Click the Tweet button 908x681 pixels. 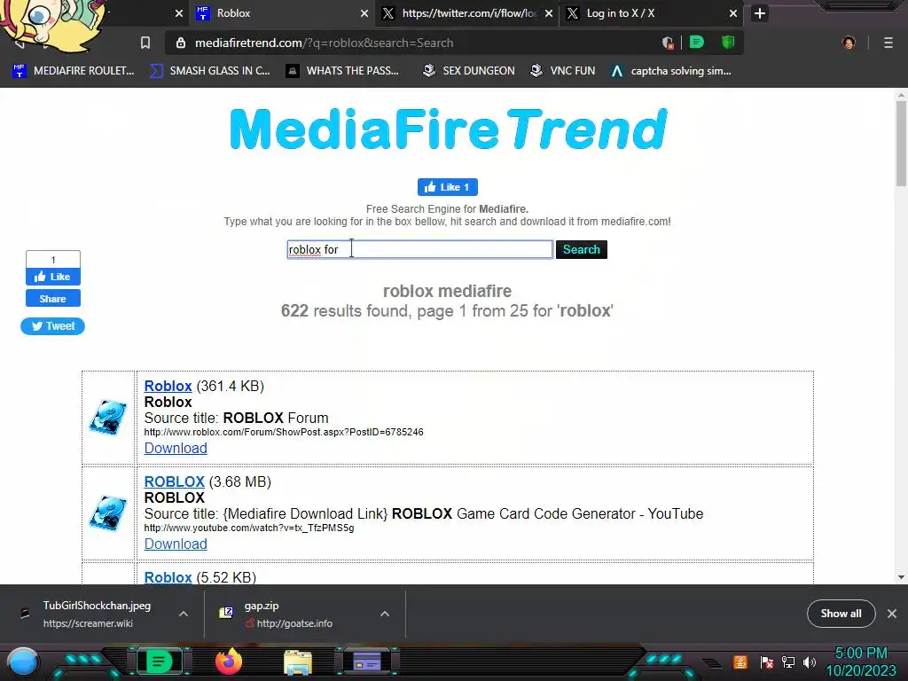(52, 326)
